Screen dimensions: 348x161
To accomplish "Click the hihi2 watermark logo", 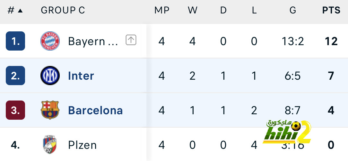I will (x=287, y=132).
